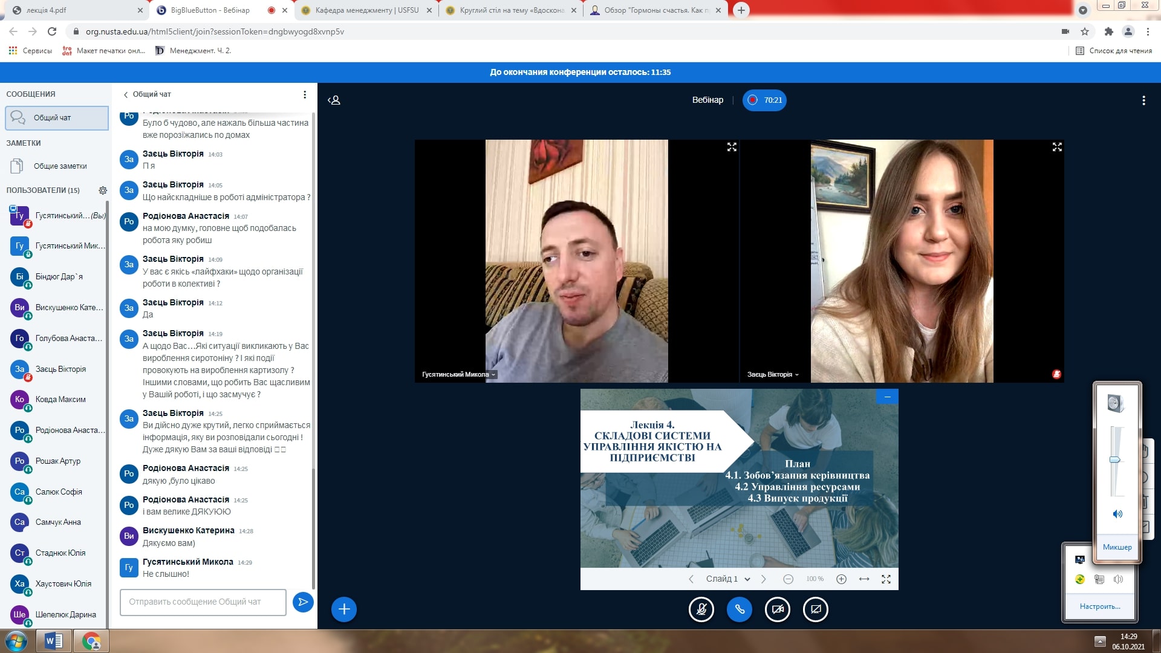Open a new browser tab
This screenshot has width=1161, height=653.
point(741,10)
